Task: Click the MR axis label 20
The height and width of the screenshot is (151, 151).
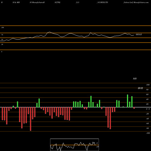Action: pos(147,104)
